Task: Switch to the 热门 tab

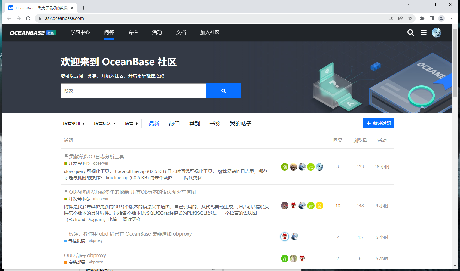Action: [x=174, y=124]
